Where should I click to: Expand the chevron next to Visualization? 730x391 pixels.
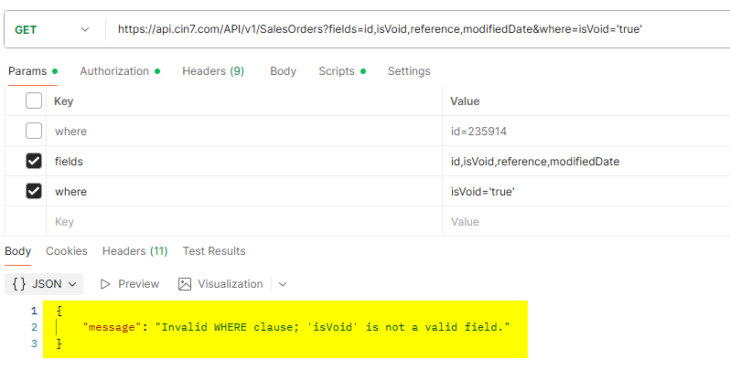coord(282,284)
